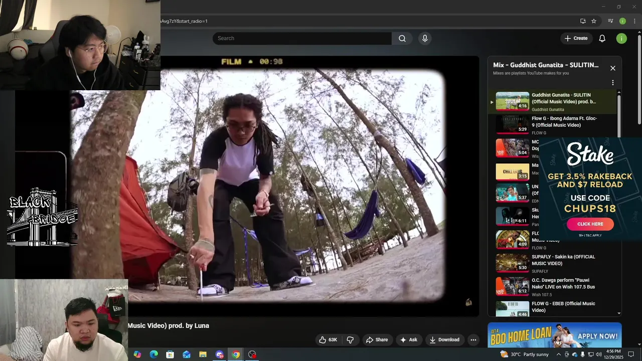Open the Ibong Adarna 5:29 thumbnail
Screen dimensions: 642x361
pyautogui.click(x=512, y=124)
